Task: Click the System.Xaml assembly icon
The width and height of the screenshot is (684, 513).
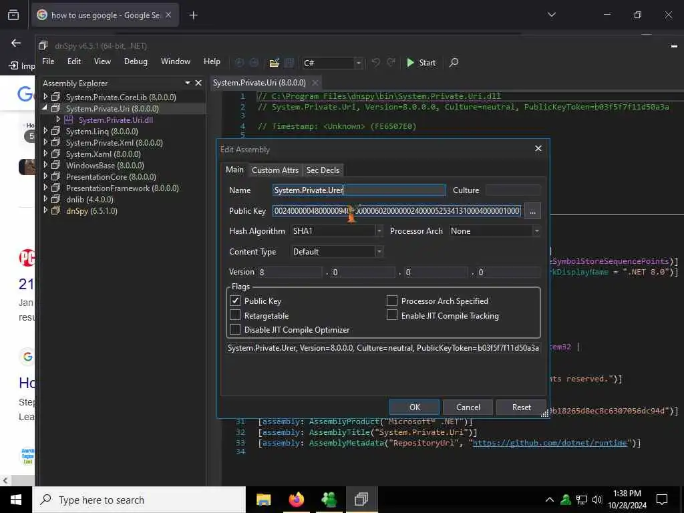Action: point(55,154)
